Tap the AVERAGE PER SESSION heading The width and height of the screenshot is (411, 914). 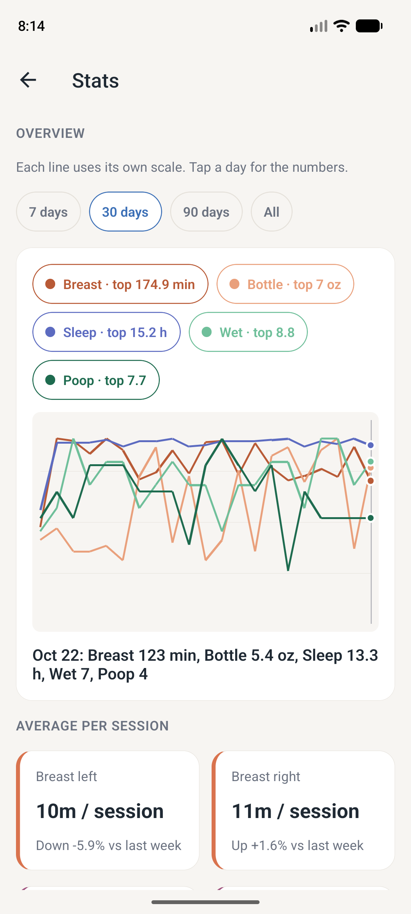click(92, 726)
